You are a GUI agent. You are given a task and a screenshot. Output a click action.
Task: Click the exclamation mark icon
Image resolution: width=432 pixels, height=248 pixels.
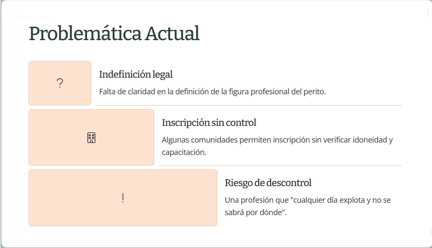pos(123,198)
